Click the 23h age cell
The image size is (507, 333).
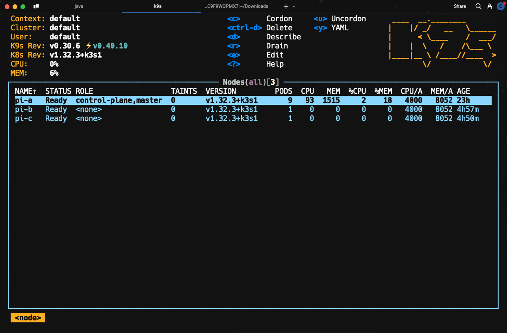[x=464, y=100]
